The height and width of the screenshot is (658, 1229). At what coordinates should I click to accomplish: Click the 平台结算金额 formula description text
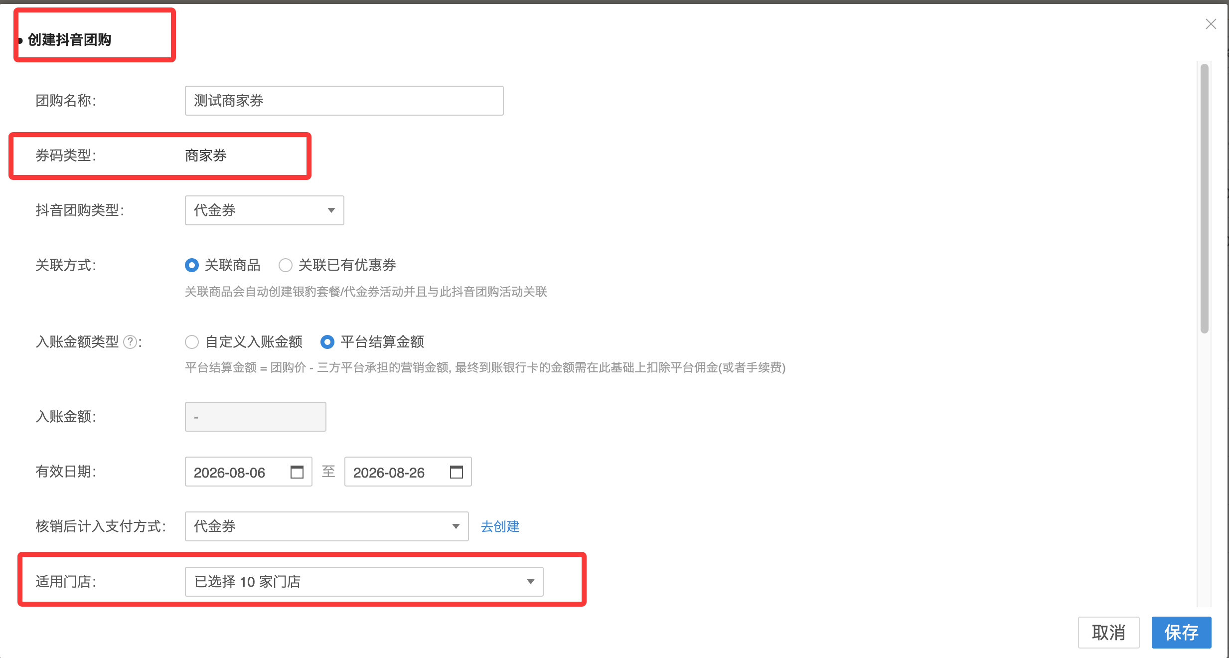click(x=485, y=368)
